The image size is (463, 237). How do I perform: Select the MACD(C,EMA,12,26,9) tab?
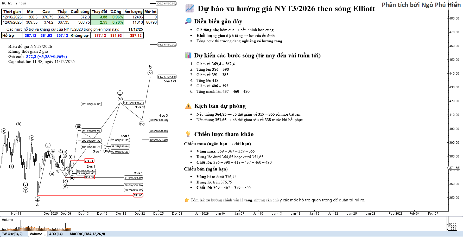(87, 234)
